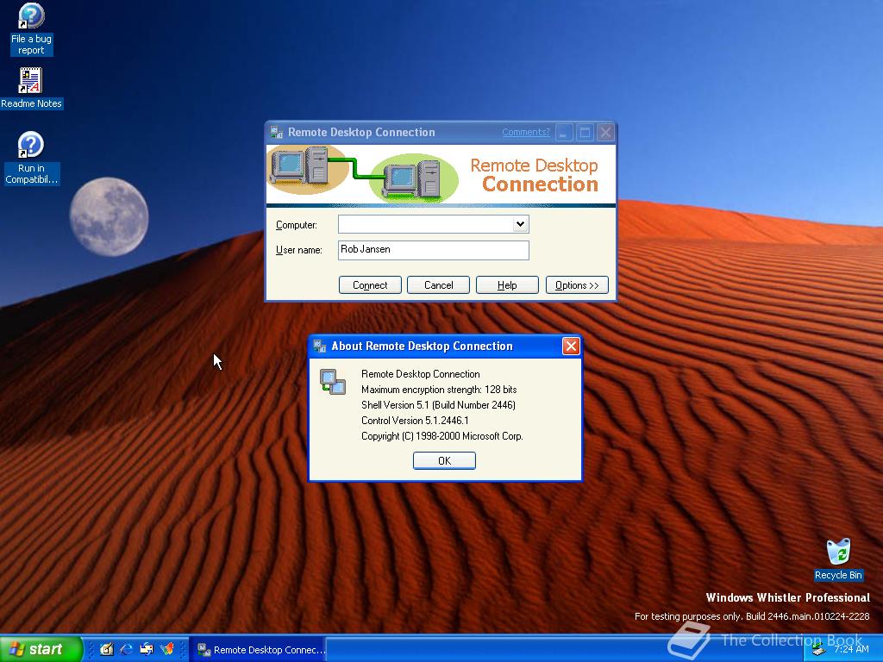The image size is (883, 662).
Task: Open the Readme Notes desktop icon
Action: point(31,88)
